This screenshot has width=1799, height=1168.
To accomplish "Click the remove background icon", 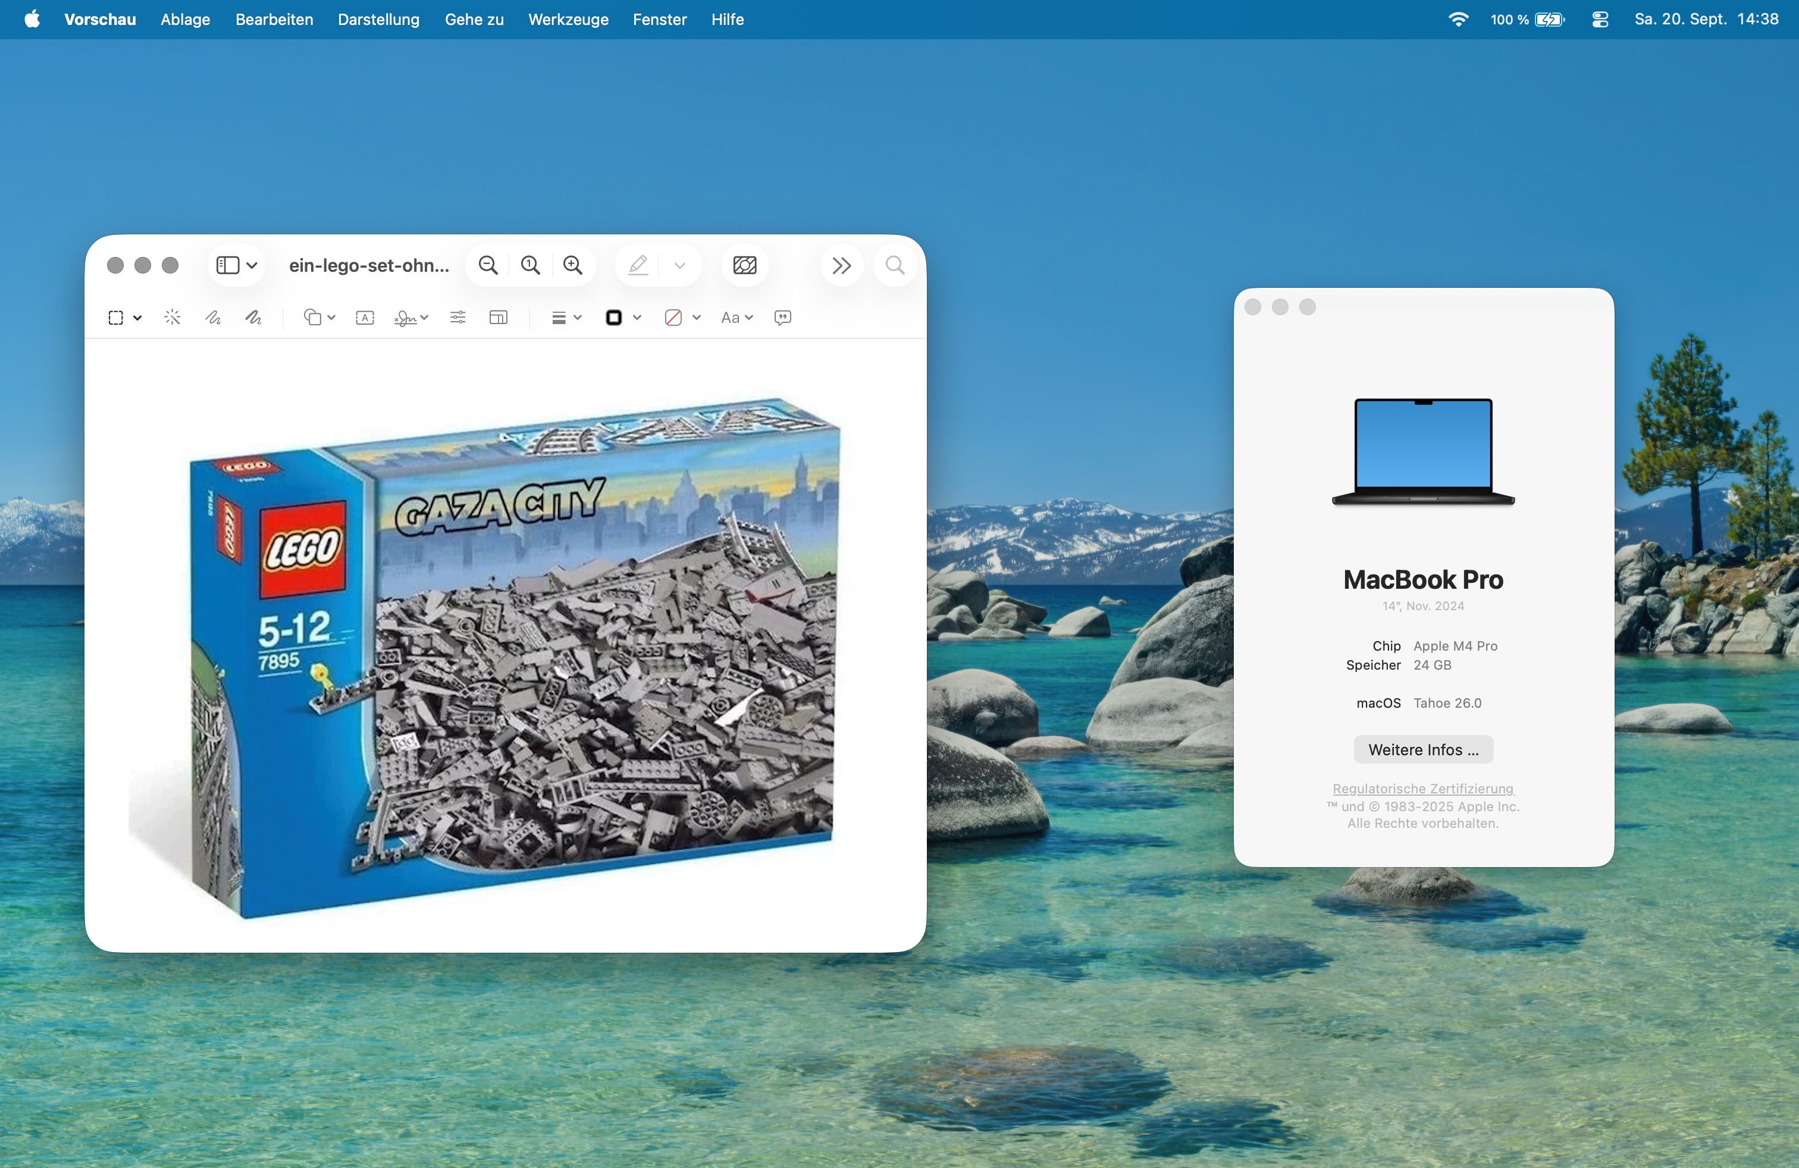I will [745, 265].
